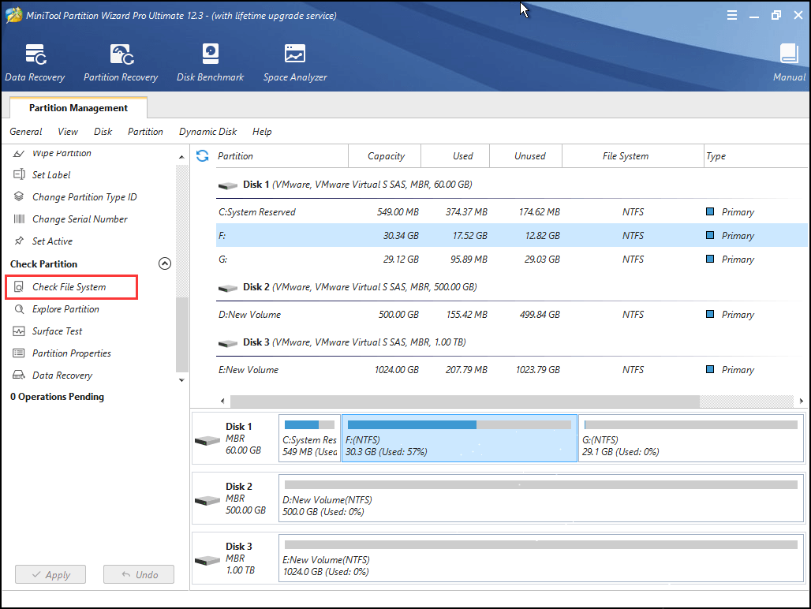Open the Disk menu
The width and height of the screenshot is (811, 609).
click(x=103, y=132)
